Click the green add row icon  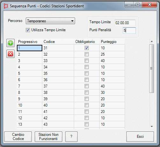tap(10, 43)
